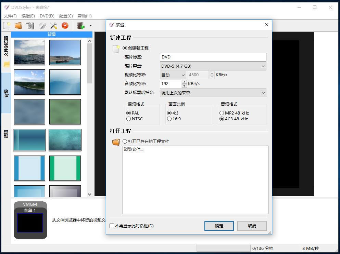The width and height of the screenshot is (340, 254).
Task: Increase audio bitrate with up arrow
Action: [184, 82]
